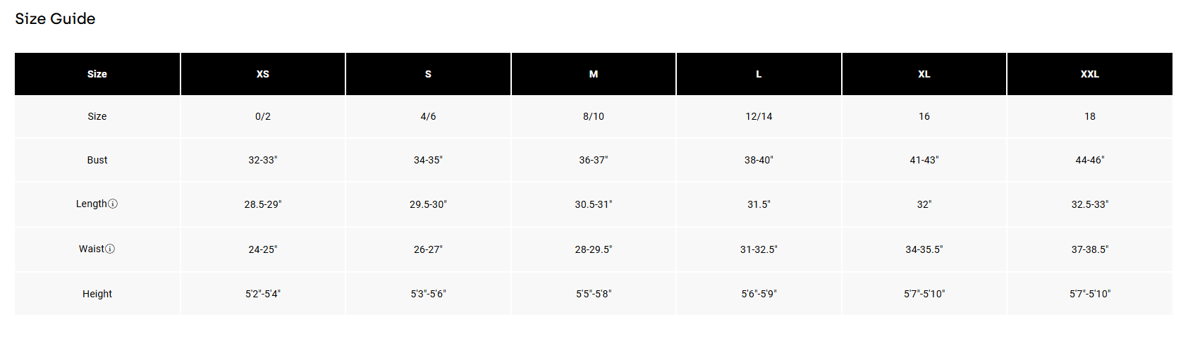
Task: Click the 31.5" length cell
Action: (x=759, y=204)
